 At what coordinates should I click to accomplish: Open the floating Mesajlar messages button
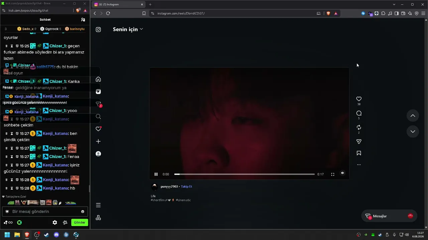[x=389, y=216]
